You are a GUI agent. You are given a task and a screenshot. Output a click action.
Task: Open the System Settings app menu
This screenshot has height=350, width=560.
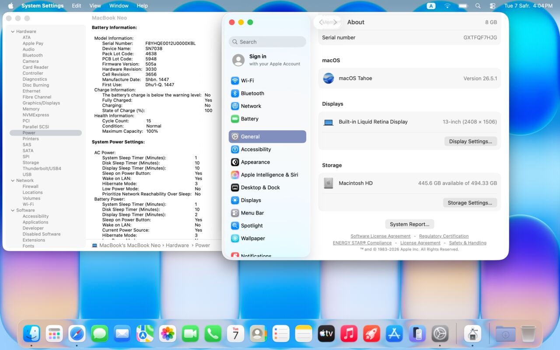(42, 6)
